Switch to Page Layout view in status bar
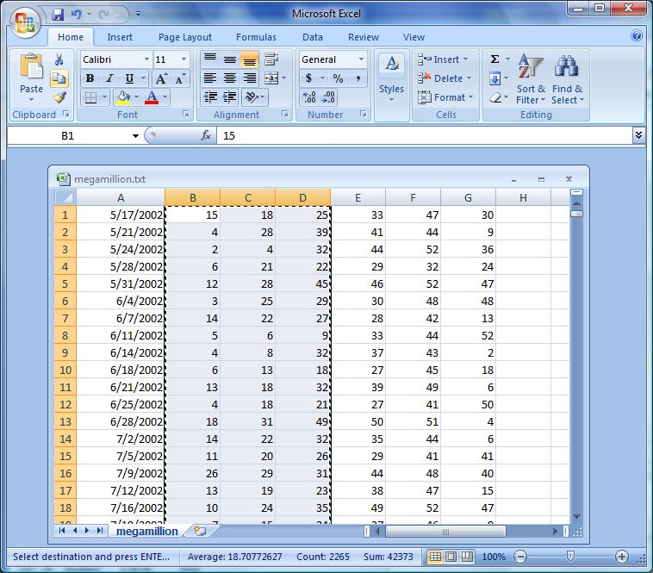 451,557
